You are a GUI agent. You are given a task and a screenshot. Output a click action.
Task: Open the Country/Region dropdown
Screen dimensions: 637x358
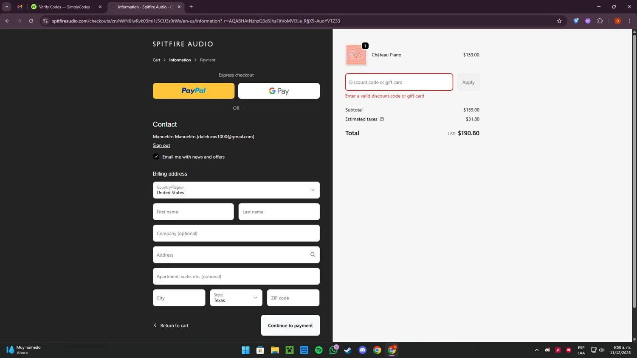point(236,190)
